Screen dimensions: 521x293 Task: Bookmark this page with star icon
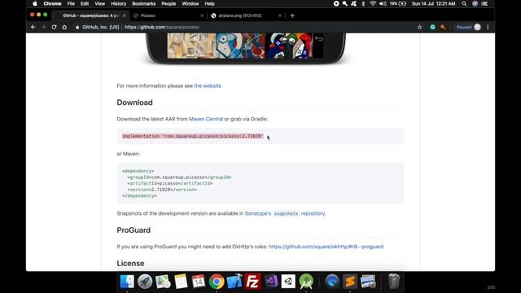click(x=420, y=27)
